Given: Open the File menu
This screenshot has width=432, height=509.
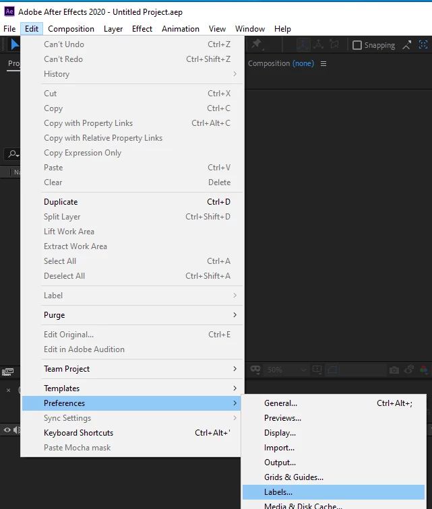Looking at the screenshot, I should 9,29.
